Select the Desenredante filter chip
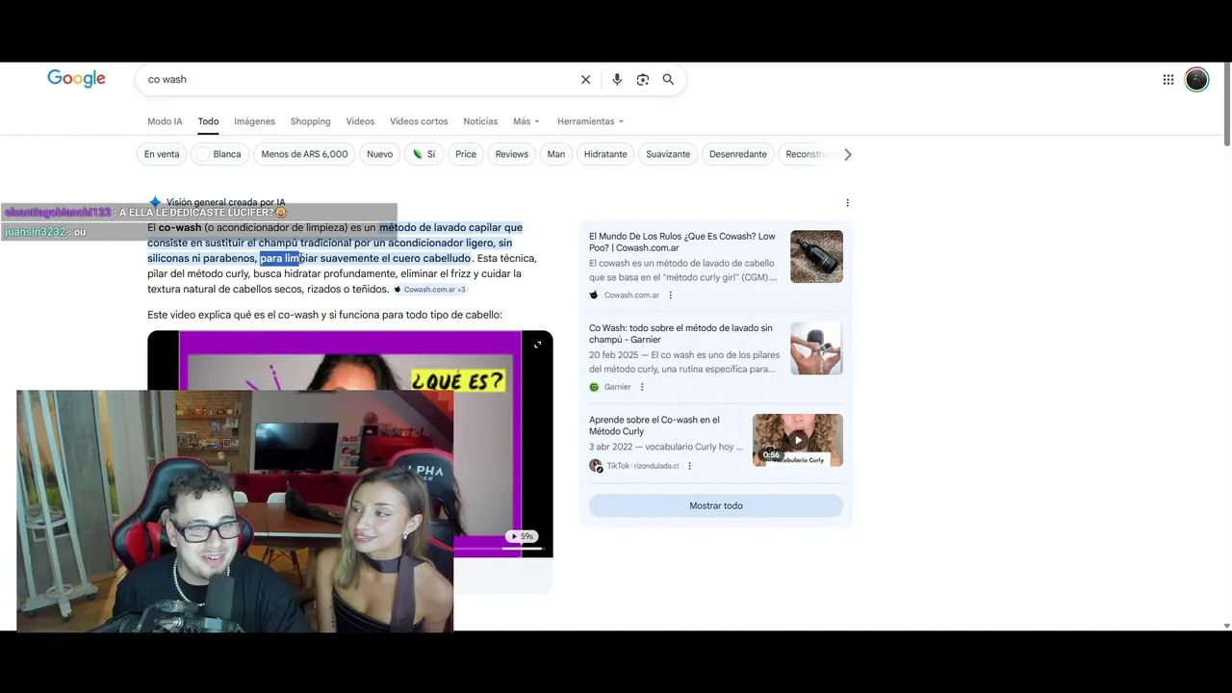 point(738,154)
